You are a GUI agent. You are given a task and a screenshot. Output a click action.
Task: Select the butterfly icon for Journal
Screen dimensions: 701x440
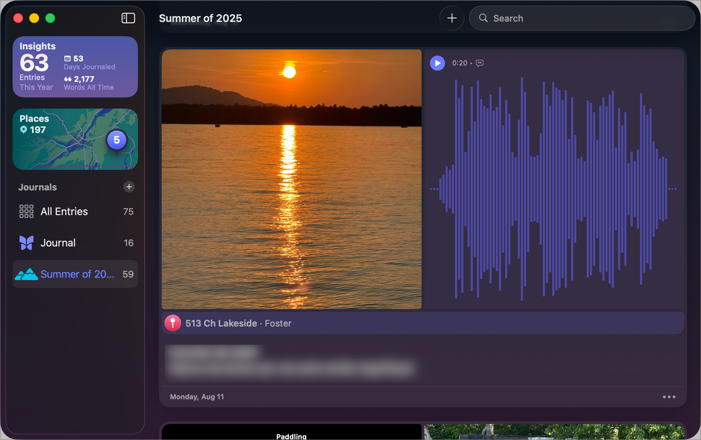[26, 242]
